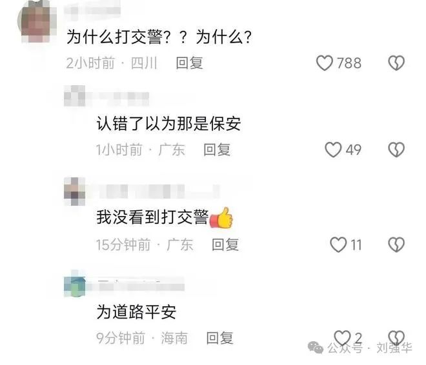Select the comment text 认错了以为那是保安

click(168, 124)
